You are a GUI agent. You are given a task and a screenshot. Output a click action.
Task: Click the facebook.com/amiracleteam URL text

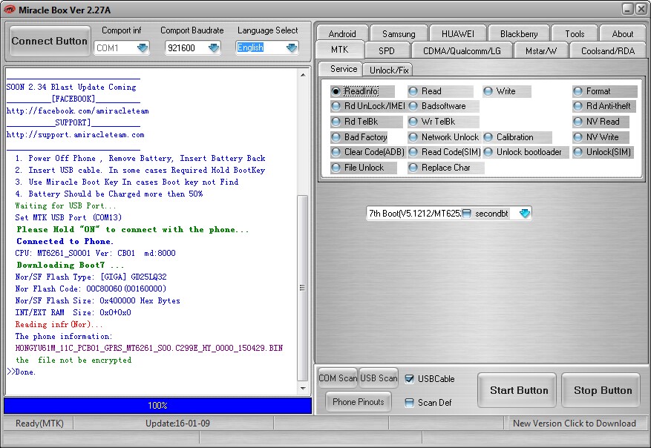77,111
